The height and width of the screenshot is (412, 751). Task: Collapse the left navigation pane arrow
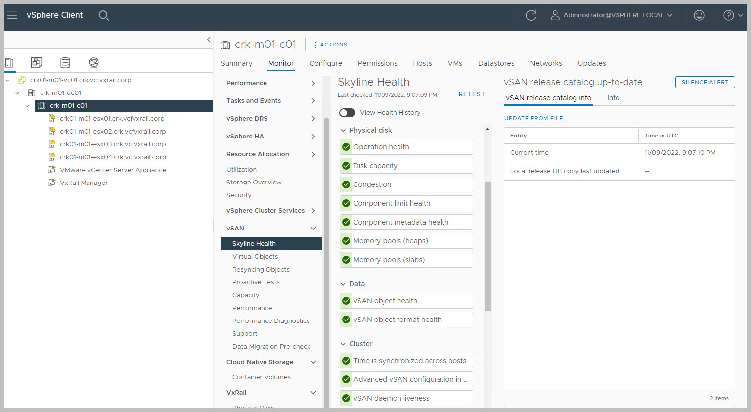209,40
